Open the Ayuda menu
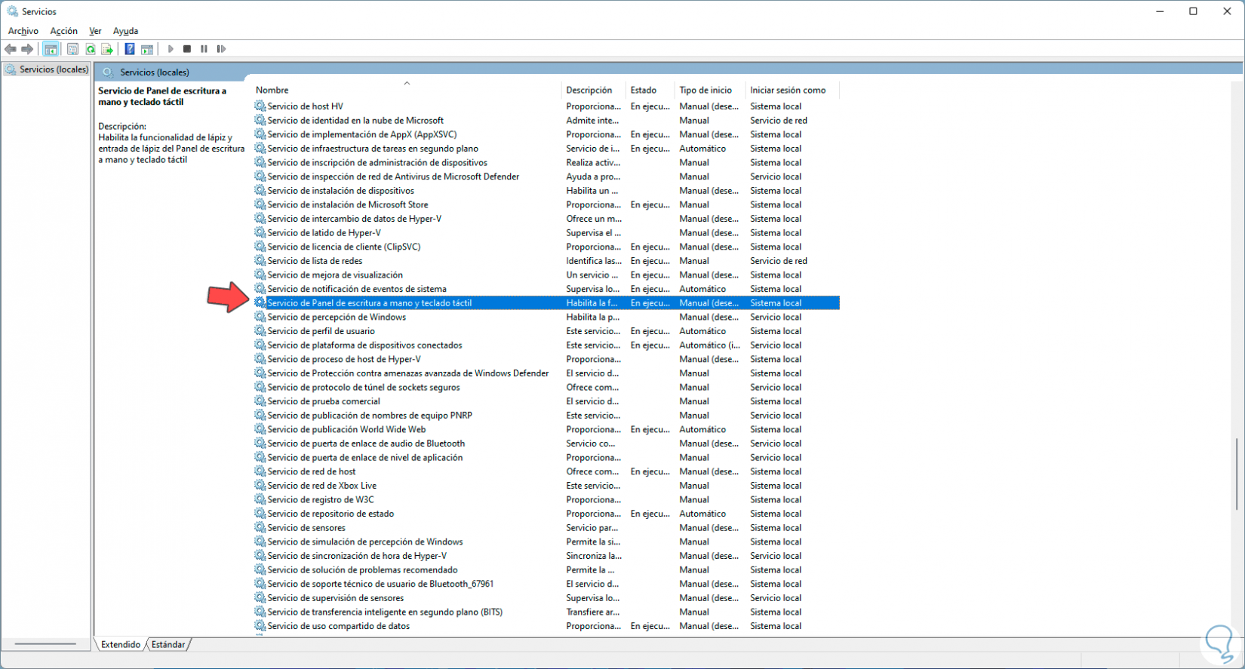This screenshot has width=1245, height=669. pyautogui.click(x=125, y=31)
